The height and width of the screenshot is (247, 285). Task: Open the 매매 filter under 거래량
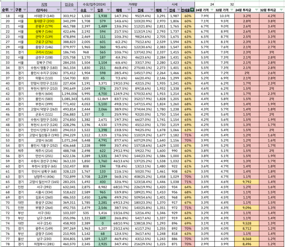click(x=129, y=10)
